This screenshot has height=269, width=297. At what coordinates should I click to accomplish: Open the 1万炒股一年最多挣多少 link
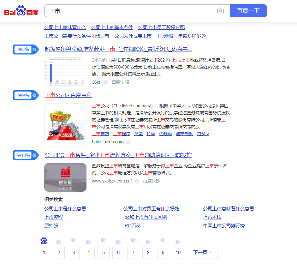coord(181,36)
